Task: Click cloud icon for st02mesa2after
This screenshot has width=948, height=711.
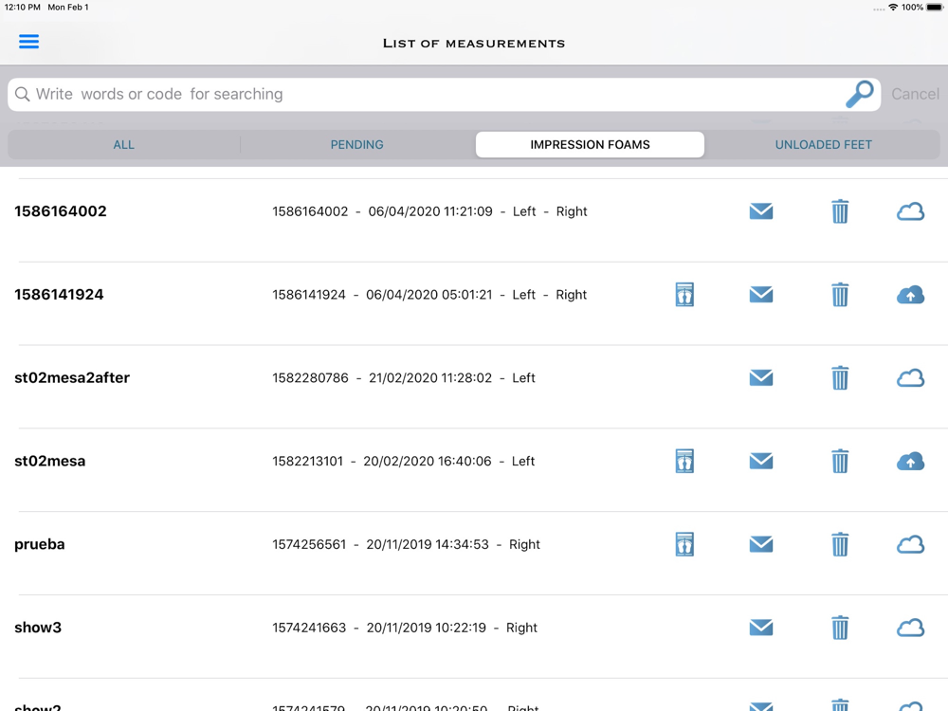Action: point(910,378)
